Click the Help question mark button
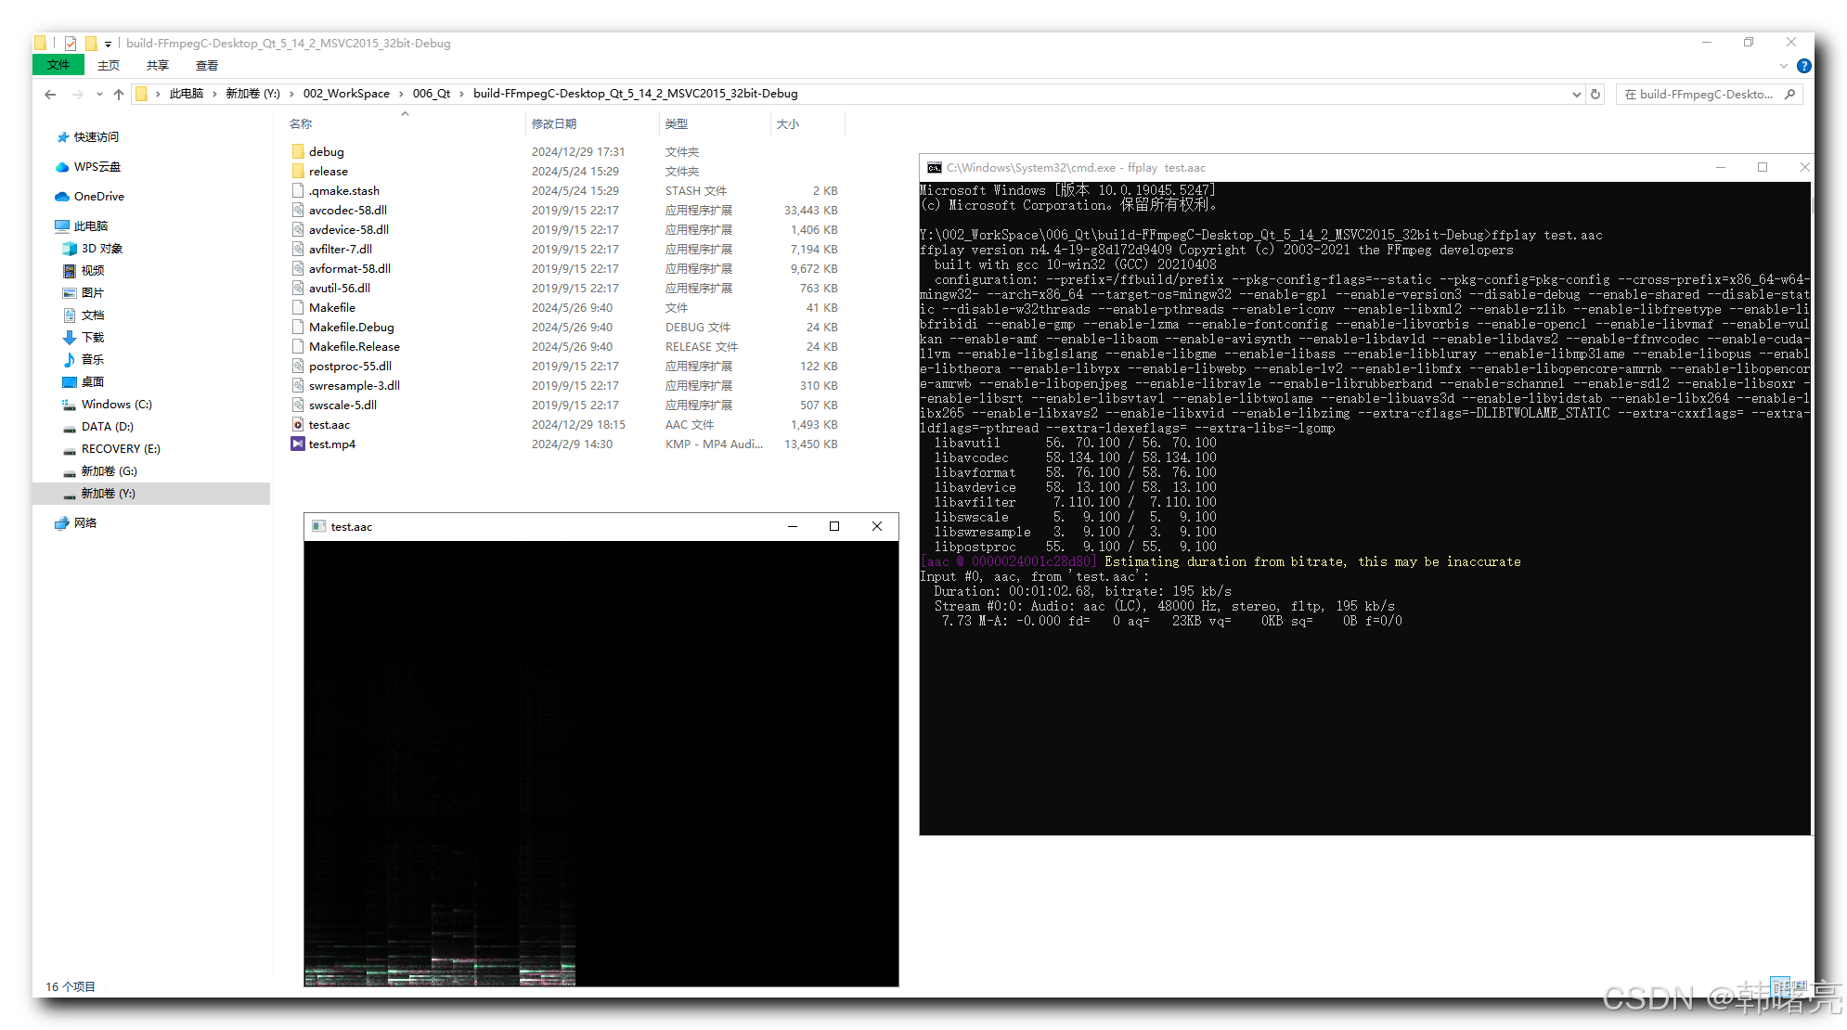The image size is (1847, 1030). click(1803, 65)
